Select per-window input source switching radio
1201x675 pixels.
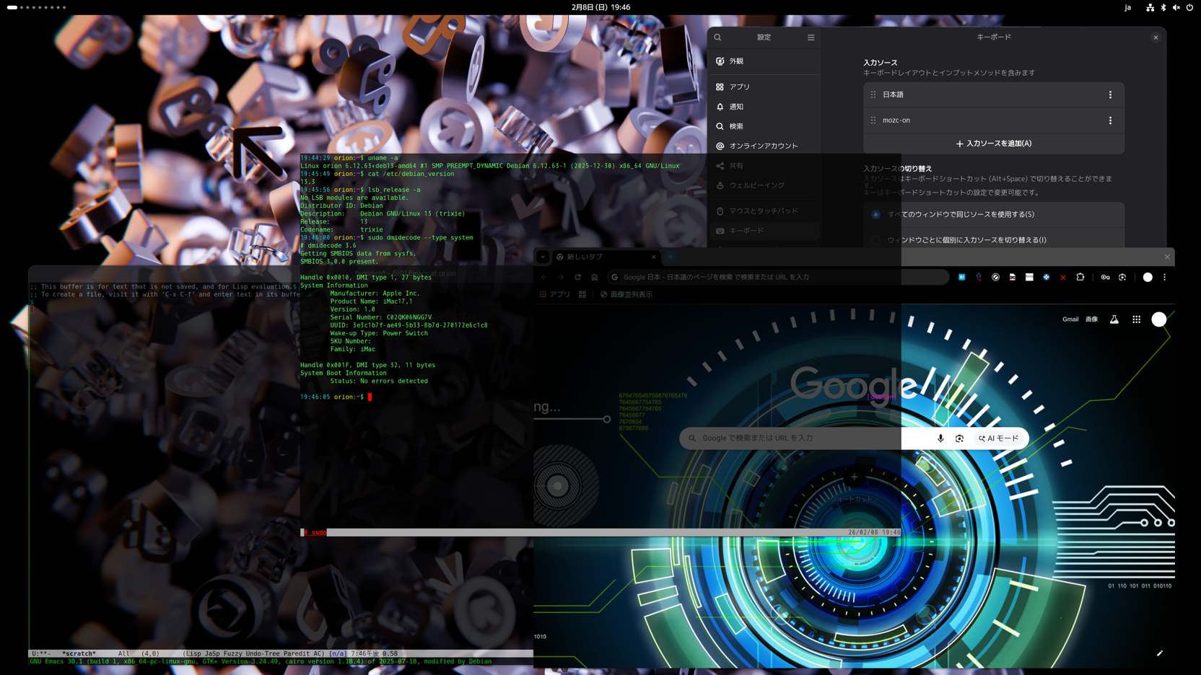[875, 240]
